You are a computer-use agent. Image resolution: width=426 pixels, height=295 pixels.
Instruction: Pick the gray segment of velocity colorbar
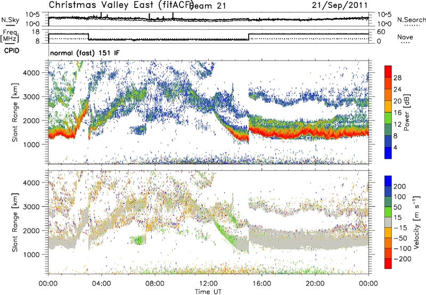[x=388, y=222]
